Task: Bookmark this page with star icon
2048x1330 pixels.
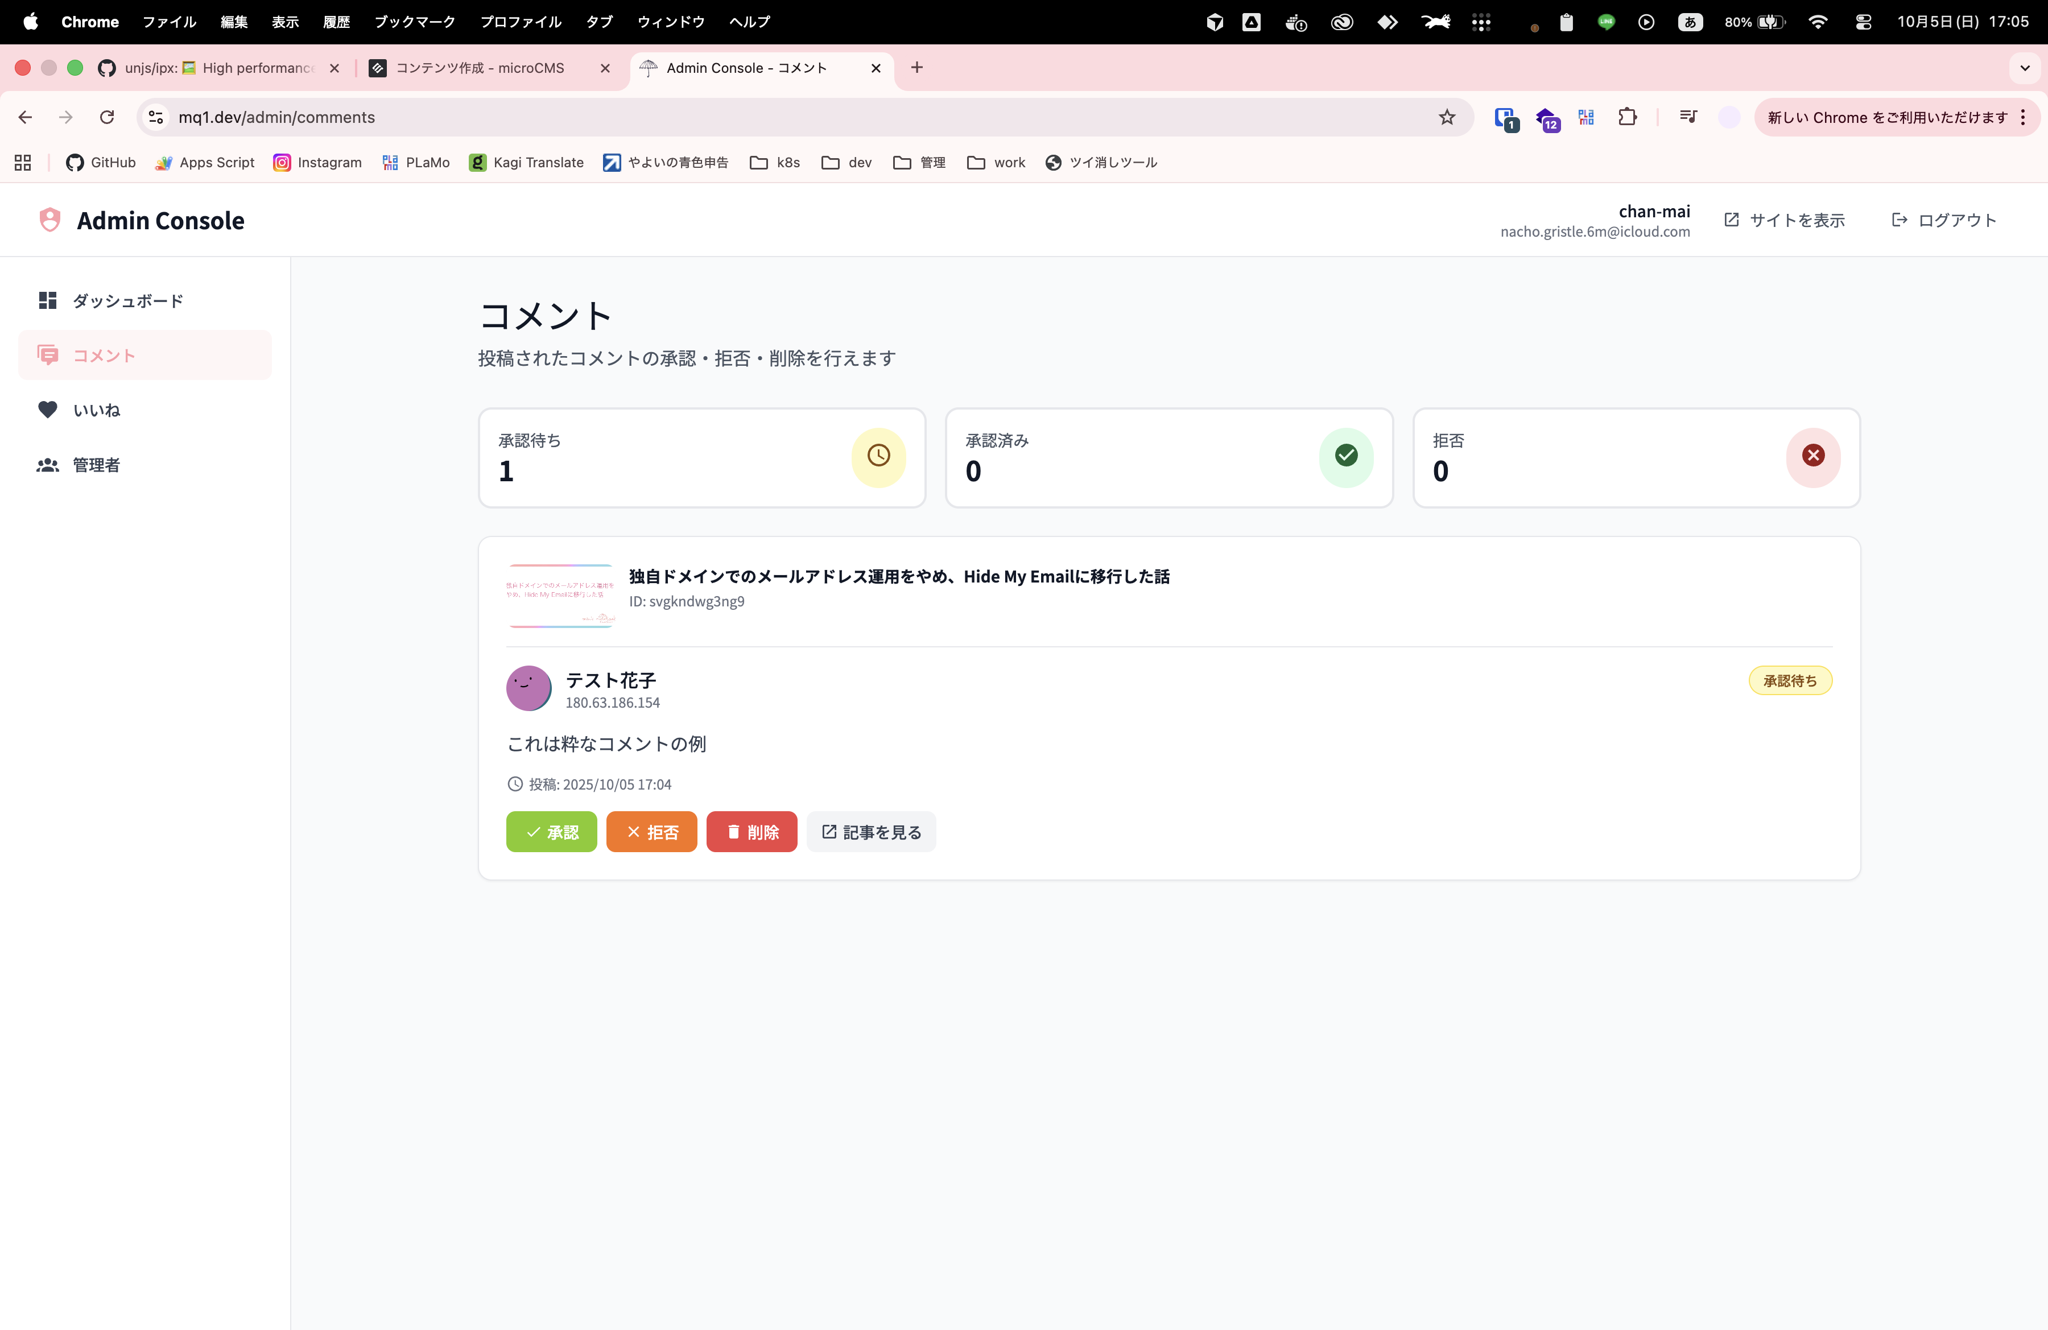Action: [x=1447, y=117]
